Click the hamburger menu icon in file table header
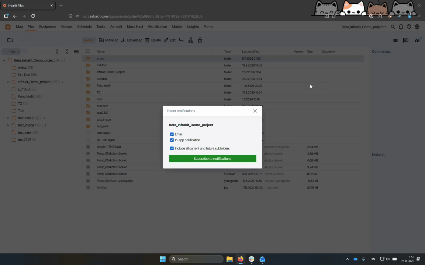The width and height of the screenshot is (425, 265). tap(87, 51)
